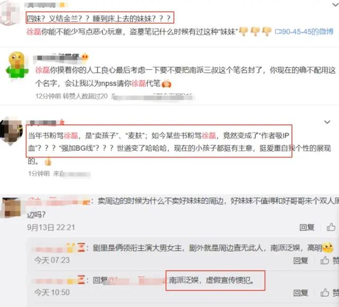Click 徐磊 mention starting the second post
Image resolution: width=339 pixels, height=307 pixels.
[x=42, y=70]
